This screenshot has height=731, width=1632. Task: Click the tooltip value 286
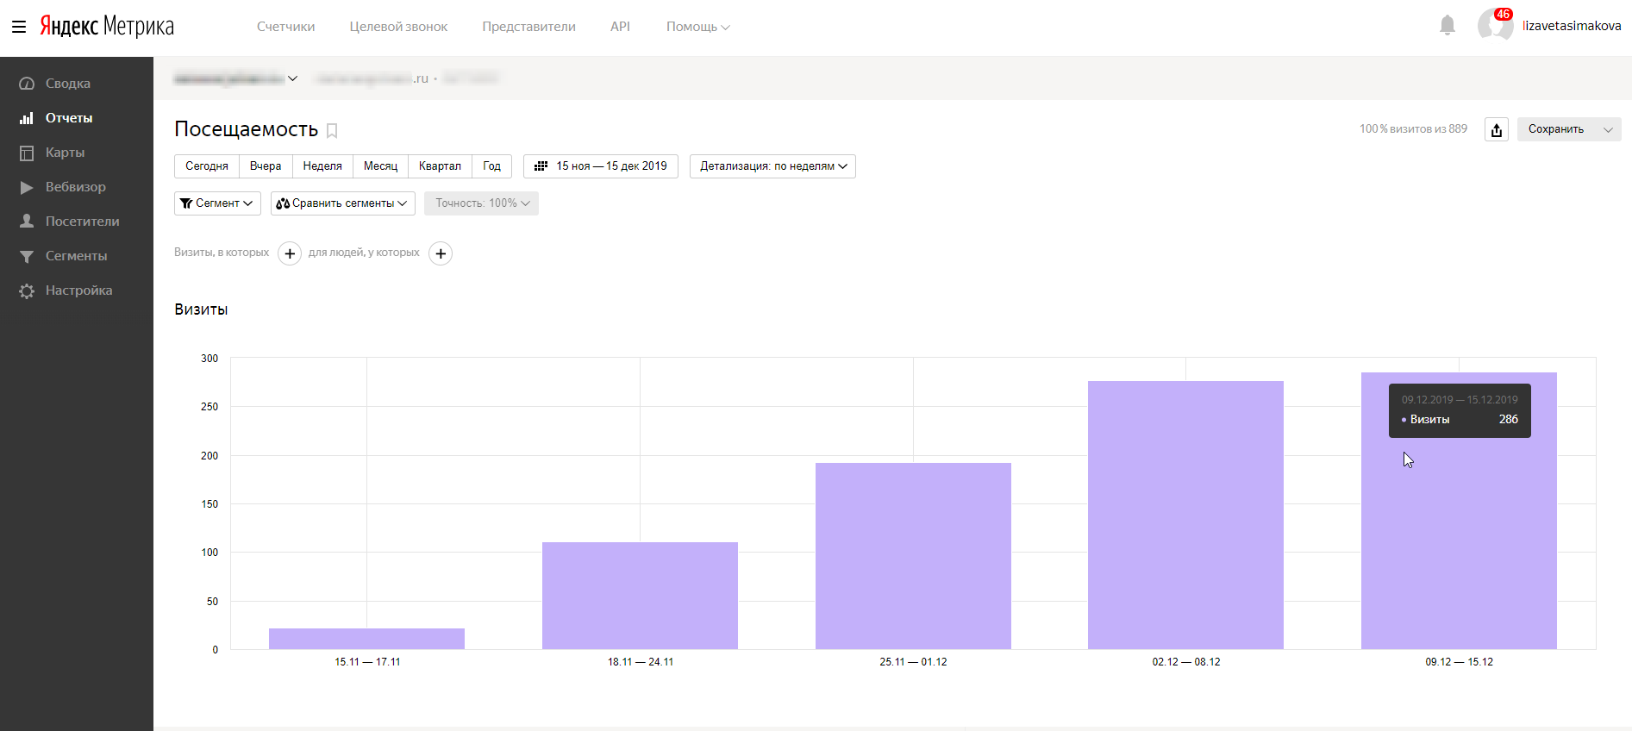tap(1508, 420)
